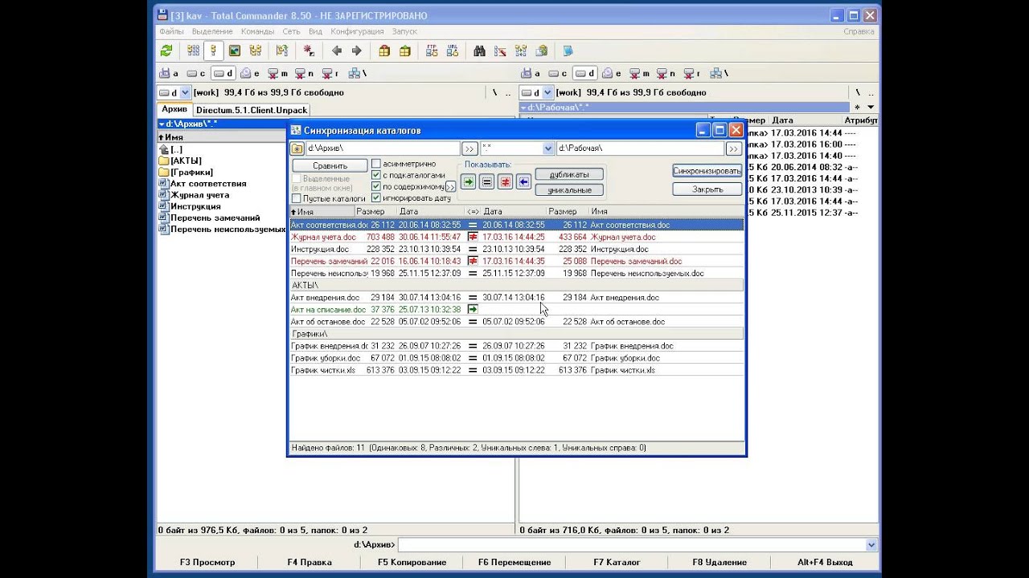1029x578 pixels.
Task: Click the Закрыть button in dialog
Action: 707,189
